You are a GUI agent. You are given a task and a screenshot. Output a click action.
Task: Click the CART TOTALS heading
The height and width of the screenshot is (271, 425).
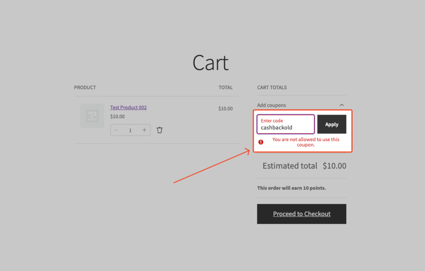pyautogui.click(x=272, y=88)
